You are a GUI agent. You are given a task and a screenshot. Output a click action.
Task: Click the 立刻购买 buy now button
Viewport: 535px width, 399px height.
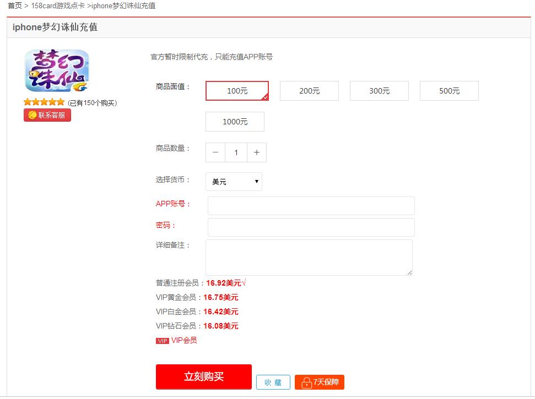203,376
